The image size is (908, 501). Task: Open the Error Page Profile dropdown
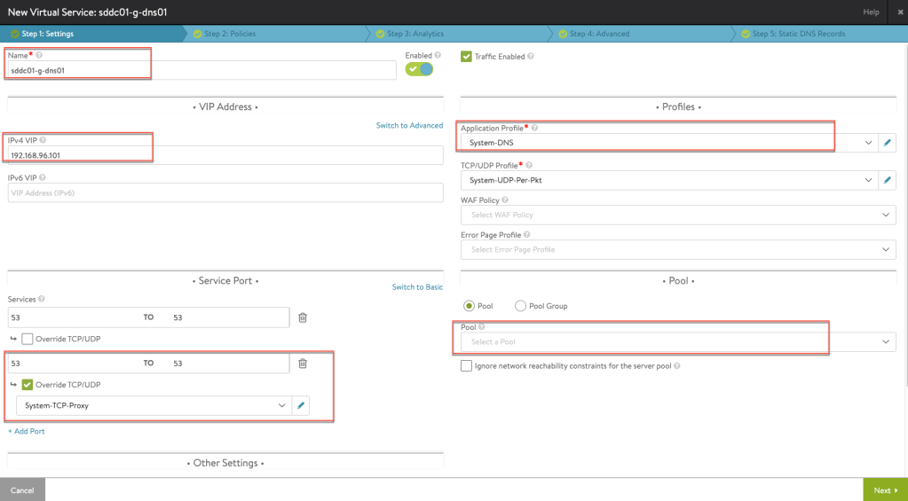(678, 250)
